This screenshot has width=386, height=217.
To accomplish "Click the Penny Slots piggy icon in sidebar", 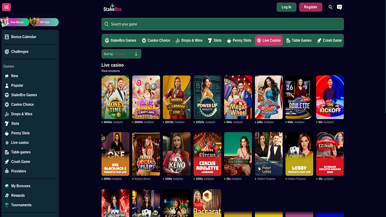I will (6, 133).
